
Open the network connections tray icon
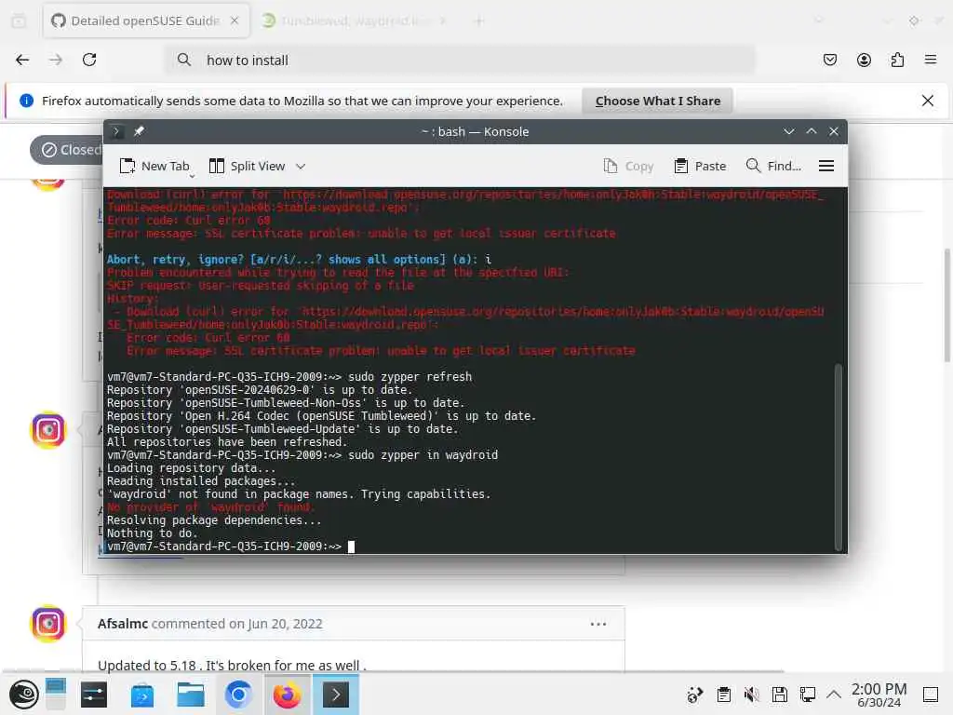(808, 695)
